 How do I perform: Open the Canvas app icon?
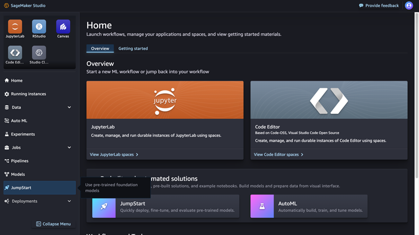(63, 27)
